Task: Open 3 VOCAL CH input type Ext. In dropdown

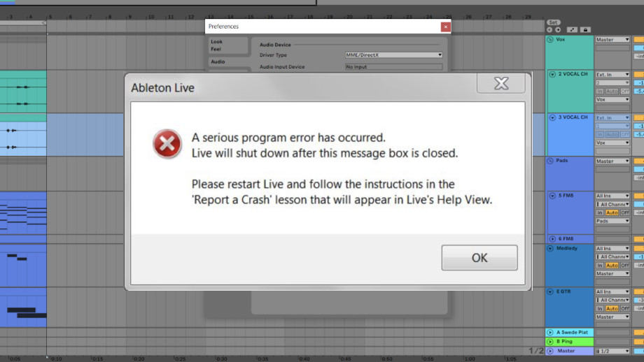Action: coord(612,117)
